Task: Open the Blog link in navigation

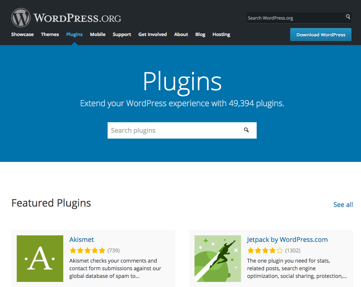Action: coord(200,35)
